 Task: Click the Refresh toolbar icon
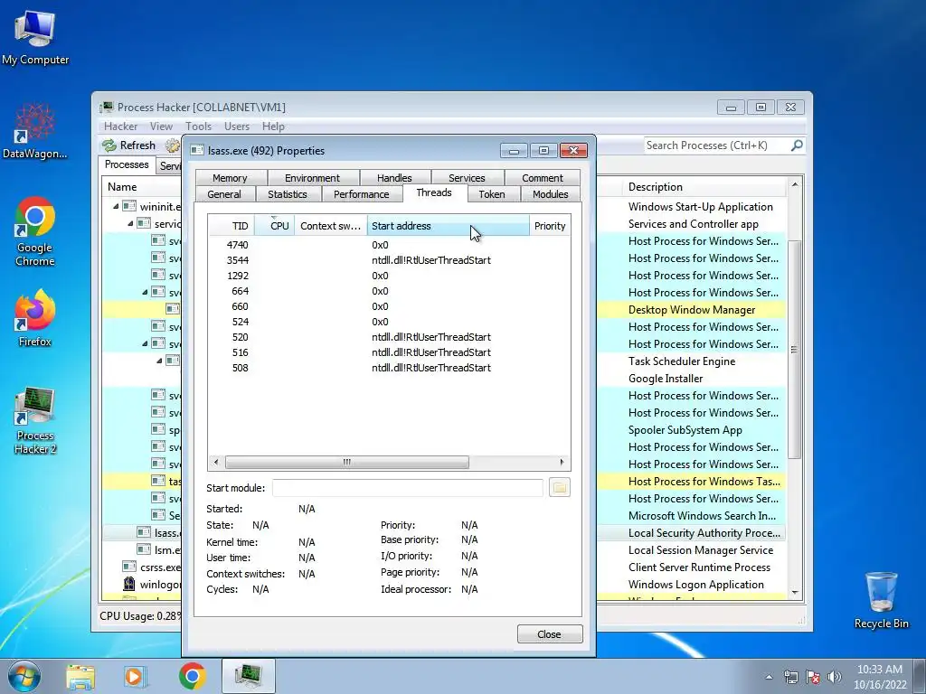109,145
